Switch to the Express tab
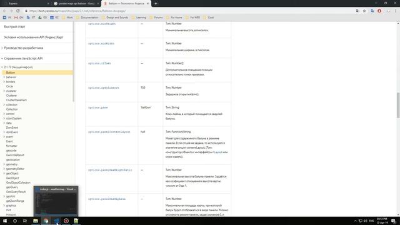This screenshot has height=225, width=400. [x=26, y=4]
